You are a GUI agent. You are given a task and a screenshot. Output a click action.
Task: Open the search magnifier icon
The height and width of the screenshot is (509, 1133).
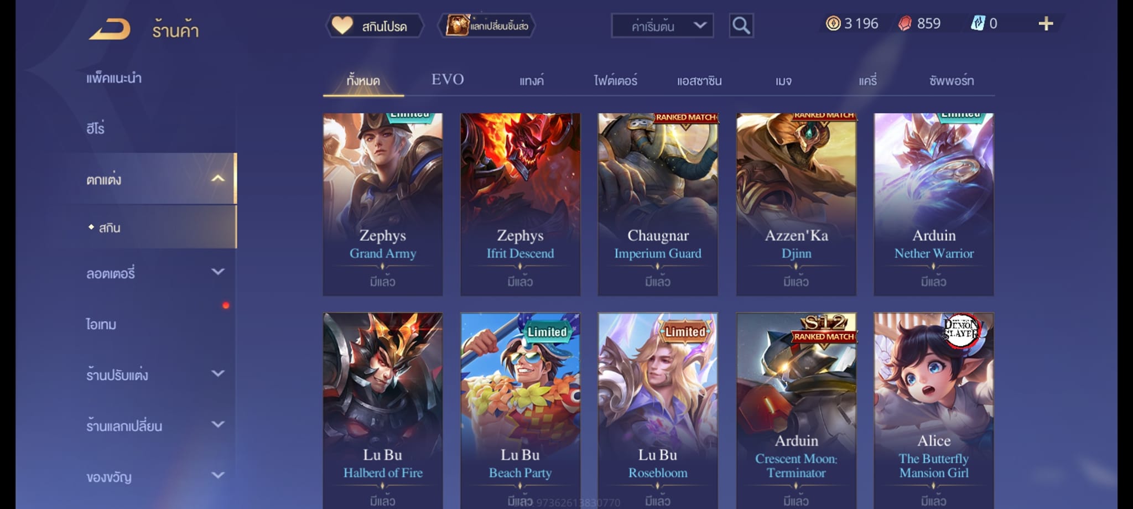tap(741, 25)
